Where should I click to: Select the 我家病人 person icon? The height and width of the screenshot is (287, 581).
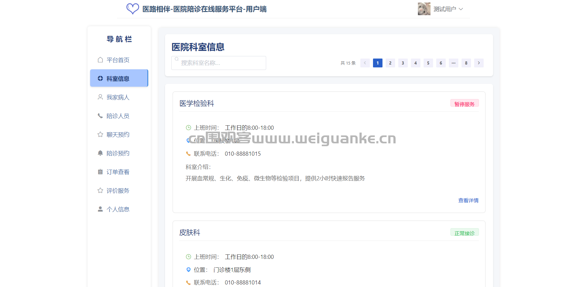coord(100,97)
